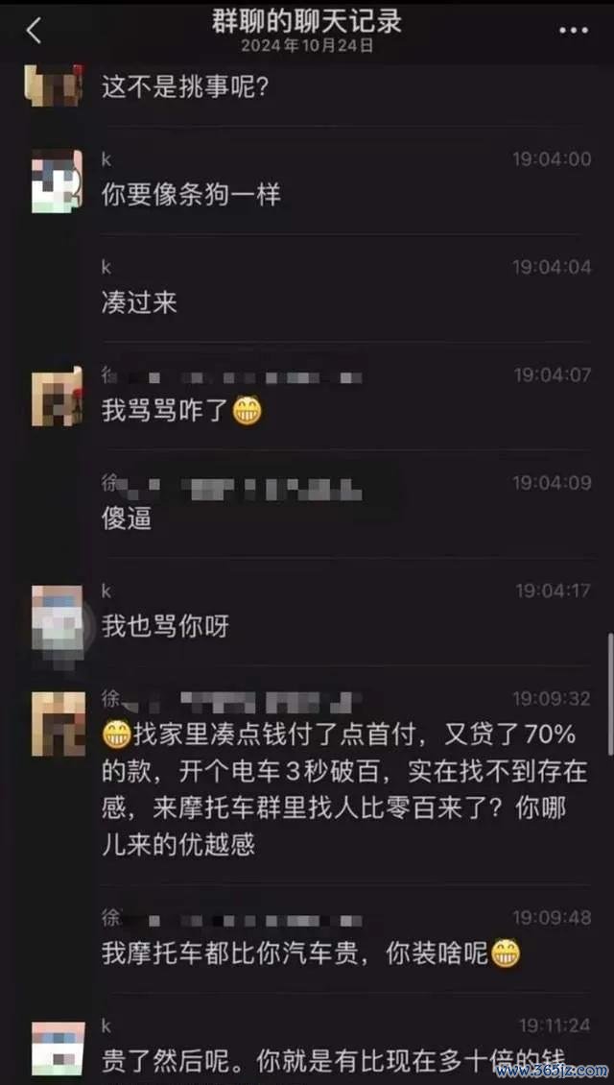Tap the grinning emoji after 我骂骂咋了
Image resolution: width=614 pixels, height=1085 pixels.
pyautogui.click(x=247, y=411)
